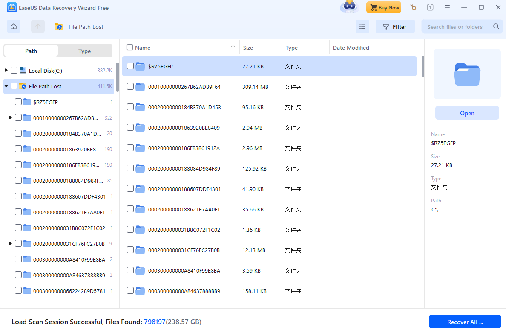
Task: Click folder icon of 00020000000188607DDF4301 row
Action: (140, 189)
